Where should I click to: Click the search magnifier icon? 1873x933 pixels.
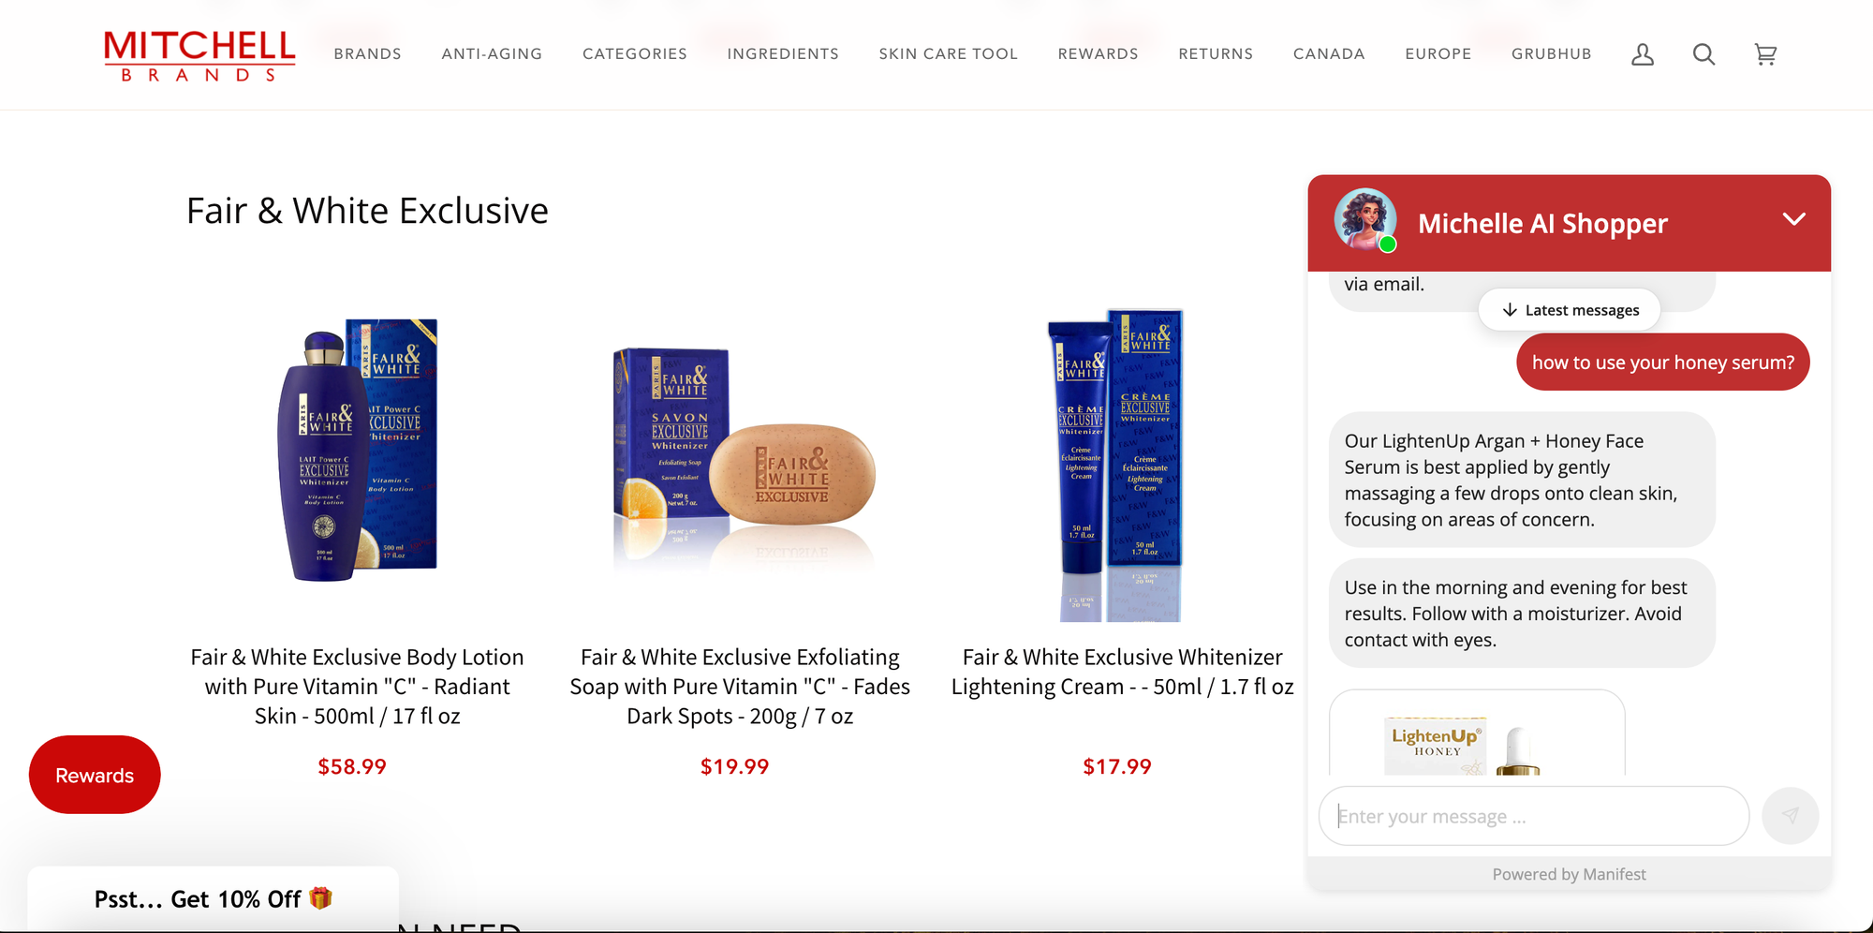point(1703,54)
